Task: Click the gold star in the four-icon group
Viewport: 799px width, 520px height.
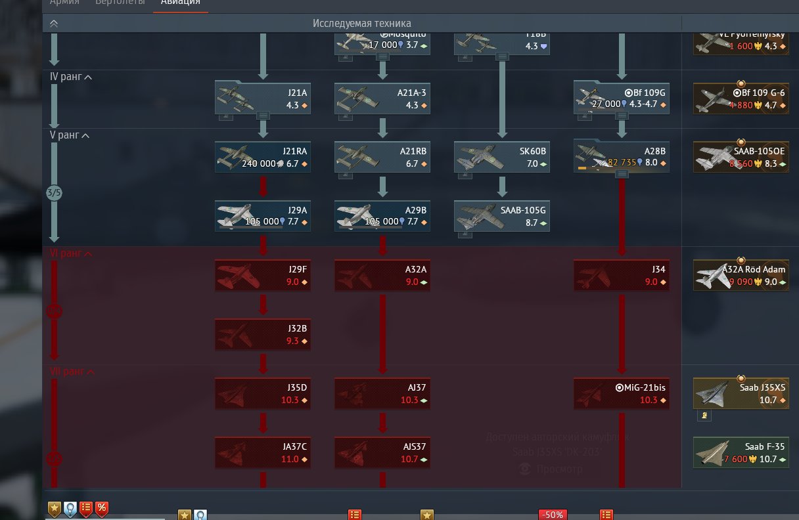Action: pos(55,508)
